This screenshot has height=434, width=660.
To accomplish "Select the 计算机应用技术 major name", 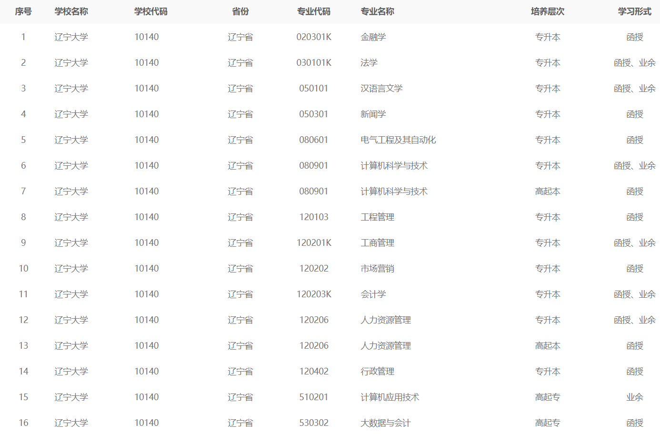I will pyautogui.click(x=390, y=397).
